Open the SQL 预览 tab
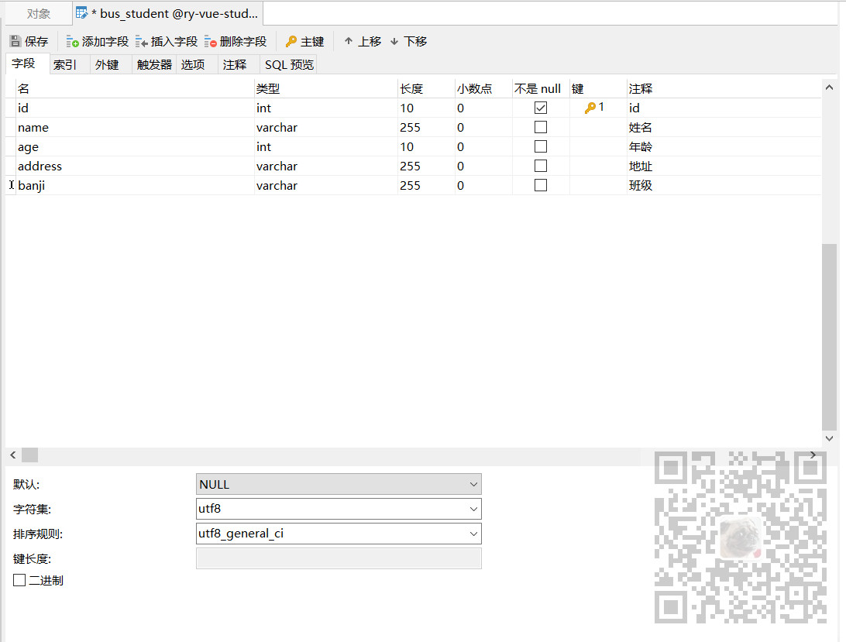The image size is (846, 642). [x=288, y=64]
